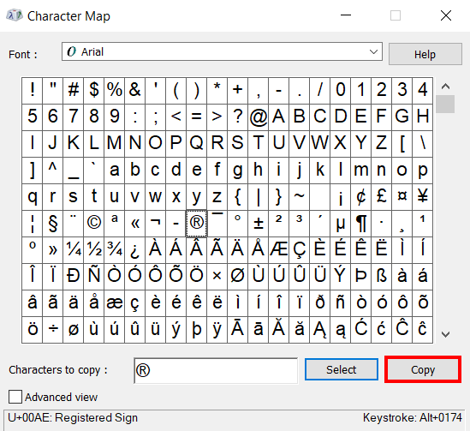470x431 pixels.
Task: Choose the not sign ¬ character
Action: (155, 224)
